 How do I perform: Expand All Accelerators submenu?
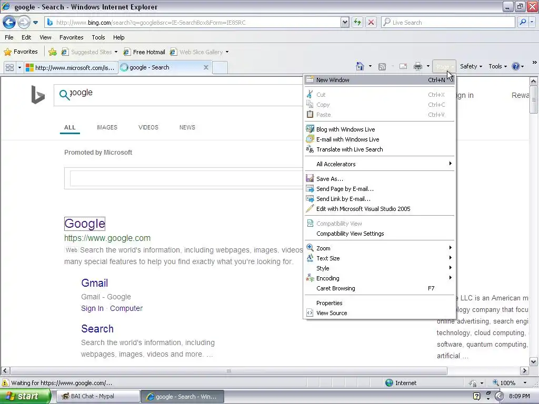(x=379, y=164)
